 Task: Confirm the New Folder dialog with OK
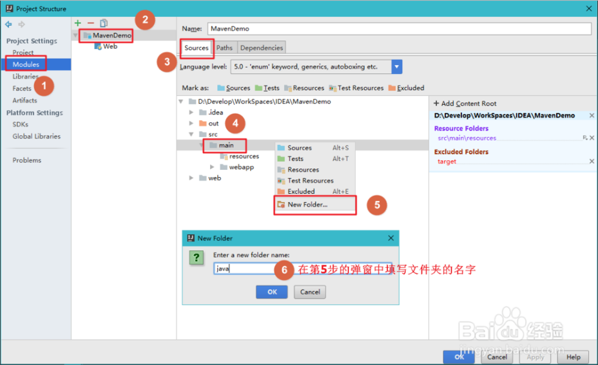coord(272,292)
